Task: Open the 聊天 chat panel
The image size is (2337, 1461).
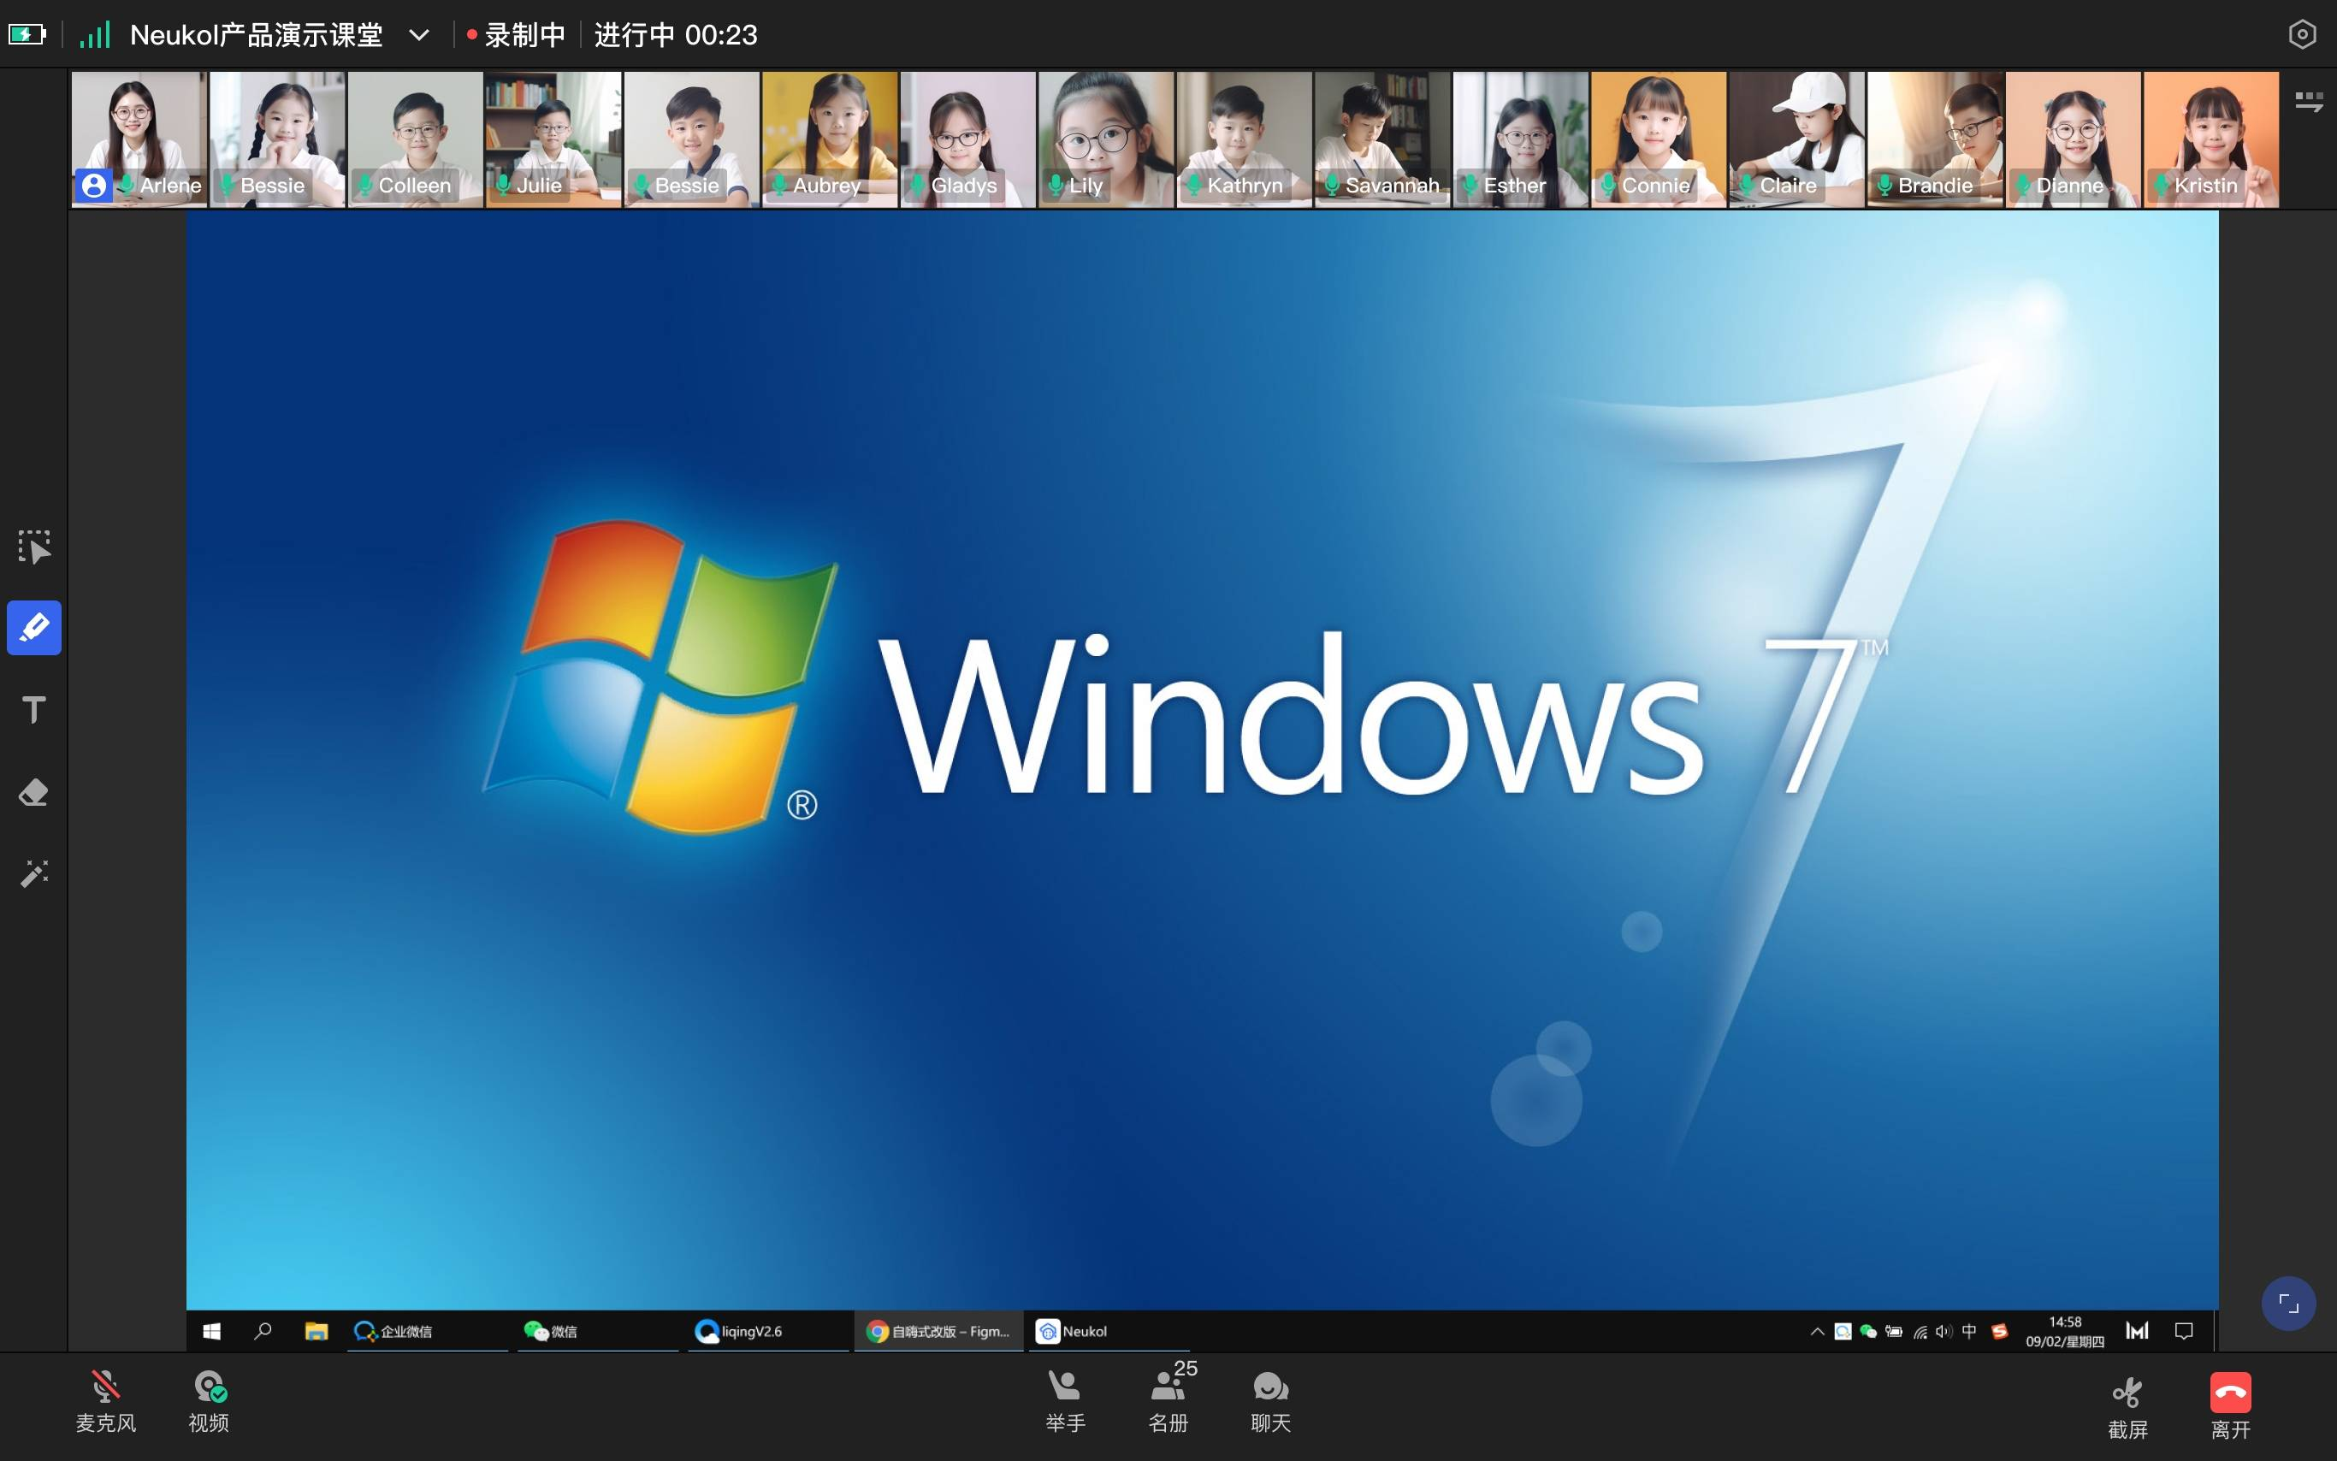Action: pos(1270,1401)
